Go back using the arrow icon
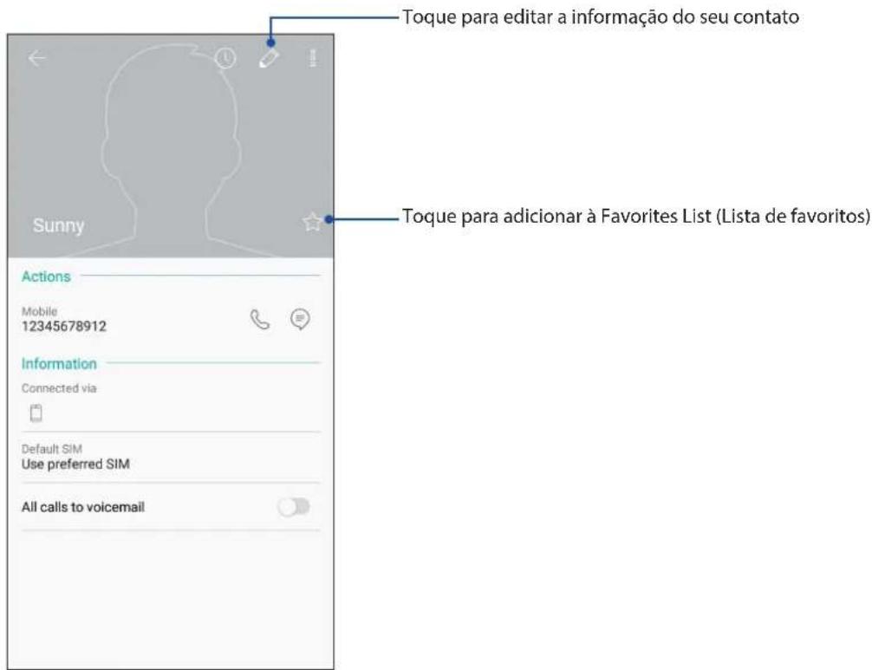 pyautogui.click(x=36, y=58)
